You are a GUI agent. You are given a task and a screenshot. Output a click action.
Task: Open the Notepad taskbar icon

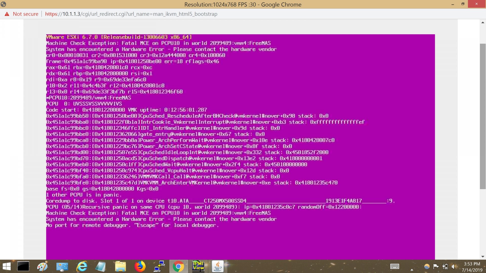101,266
